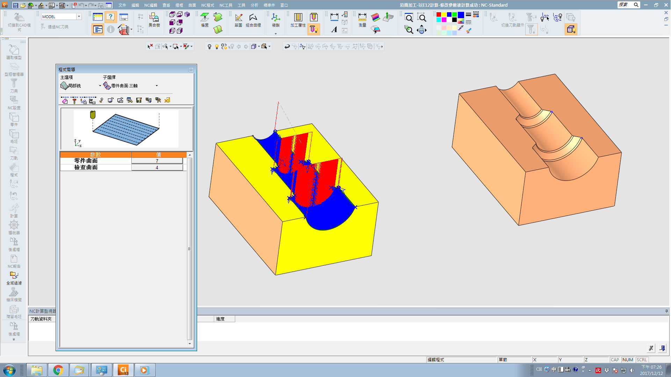
Task: Open the 文件 menu
Action: pos(122,5)
